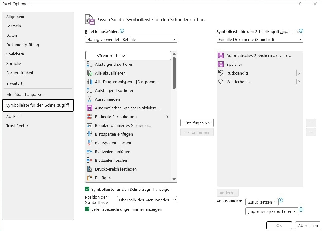Image resolution: width=322 pixels, height=231 pixels.
Task: Click the Ausschneiden scissors icon
Action: click(x=89, y=99)
